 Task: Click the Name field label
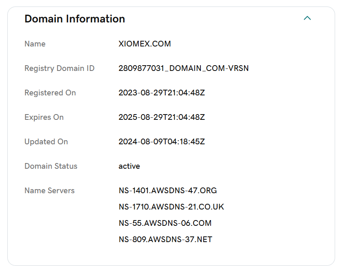pyautogui.click(x=35, y=44)
